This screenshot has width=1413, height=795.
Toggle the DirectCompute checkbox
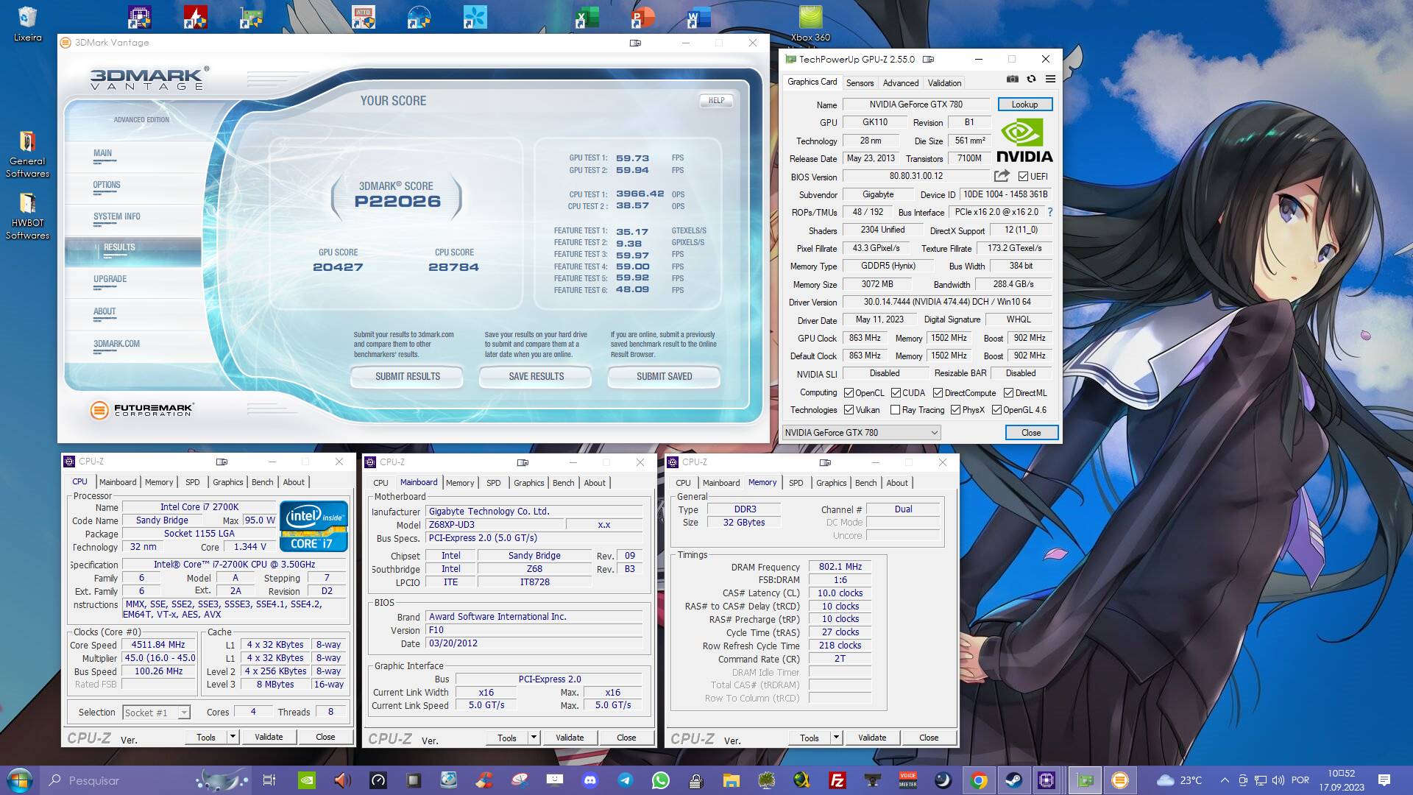pyautogui.click(x=938, y=393)
